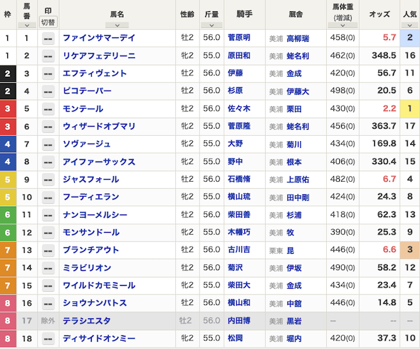Click mark icon in ナンヨーメルシー row
The image size is (420, 349).
pos(48,215)
